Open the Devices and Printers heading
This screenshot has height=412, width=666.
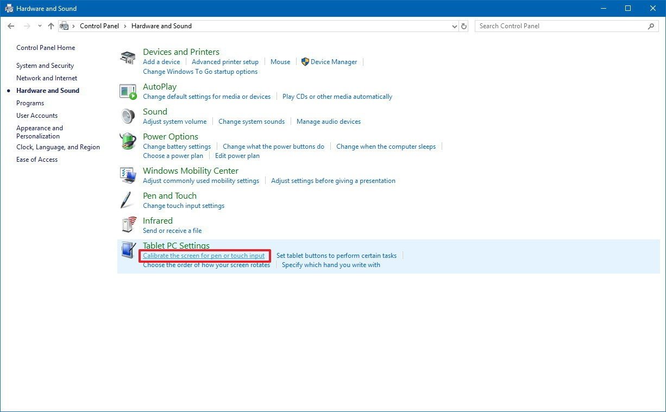(181, 52)
